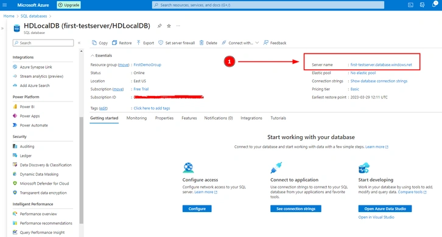Click See connection strings button
442x237 pixels.
(296, 208)
